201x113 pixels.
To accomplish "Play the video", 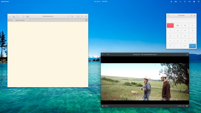I will tap(103, 106).
